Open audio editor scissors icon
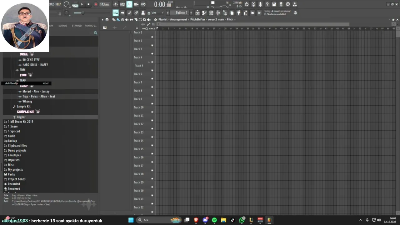400x225 pixels. coord(253,4)
